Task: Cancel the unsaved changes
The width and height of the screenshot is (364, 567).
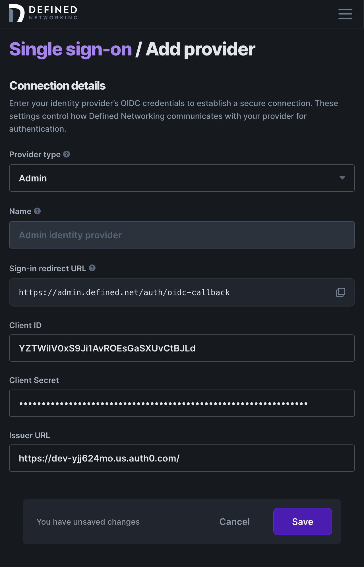Action: click(x=234, y=521)
